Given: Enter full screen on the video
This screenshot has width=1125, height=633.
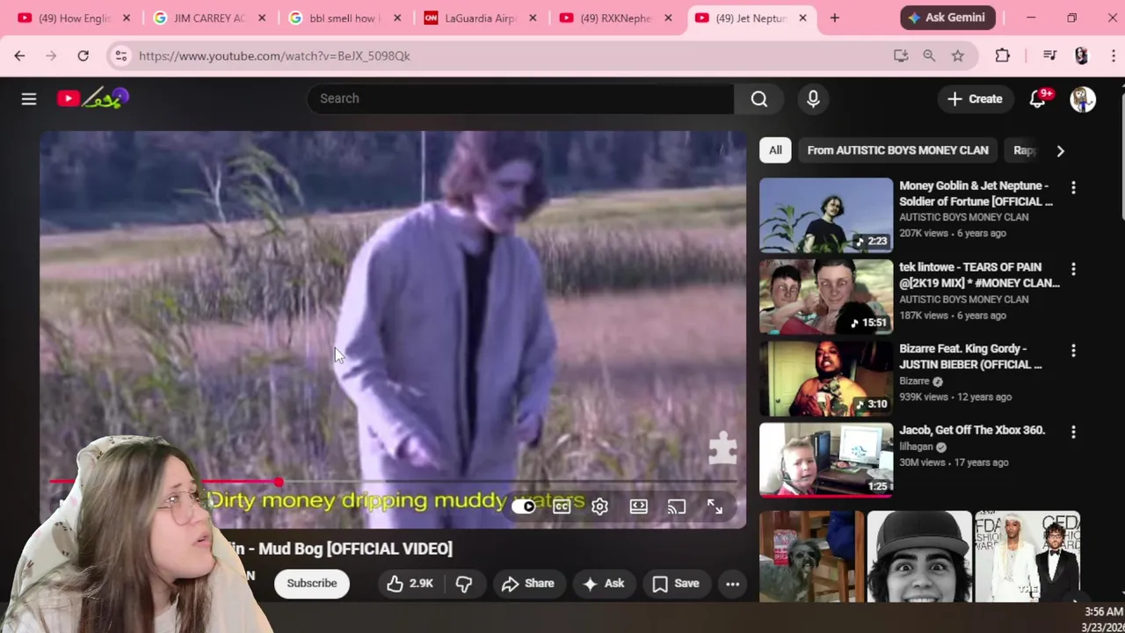Looking at the screenshot, I should (x=715, y=506).
